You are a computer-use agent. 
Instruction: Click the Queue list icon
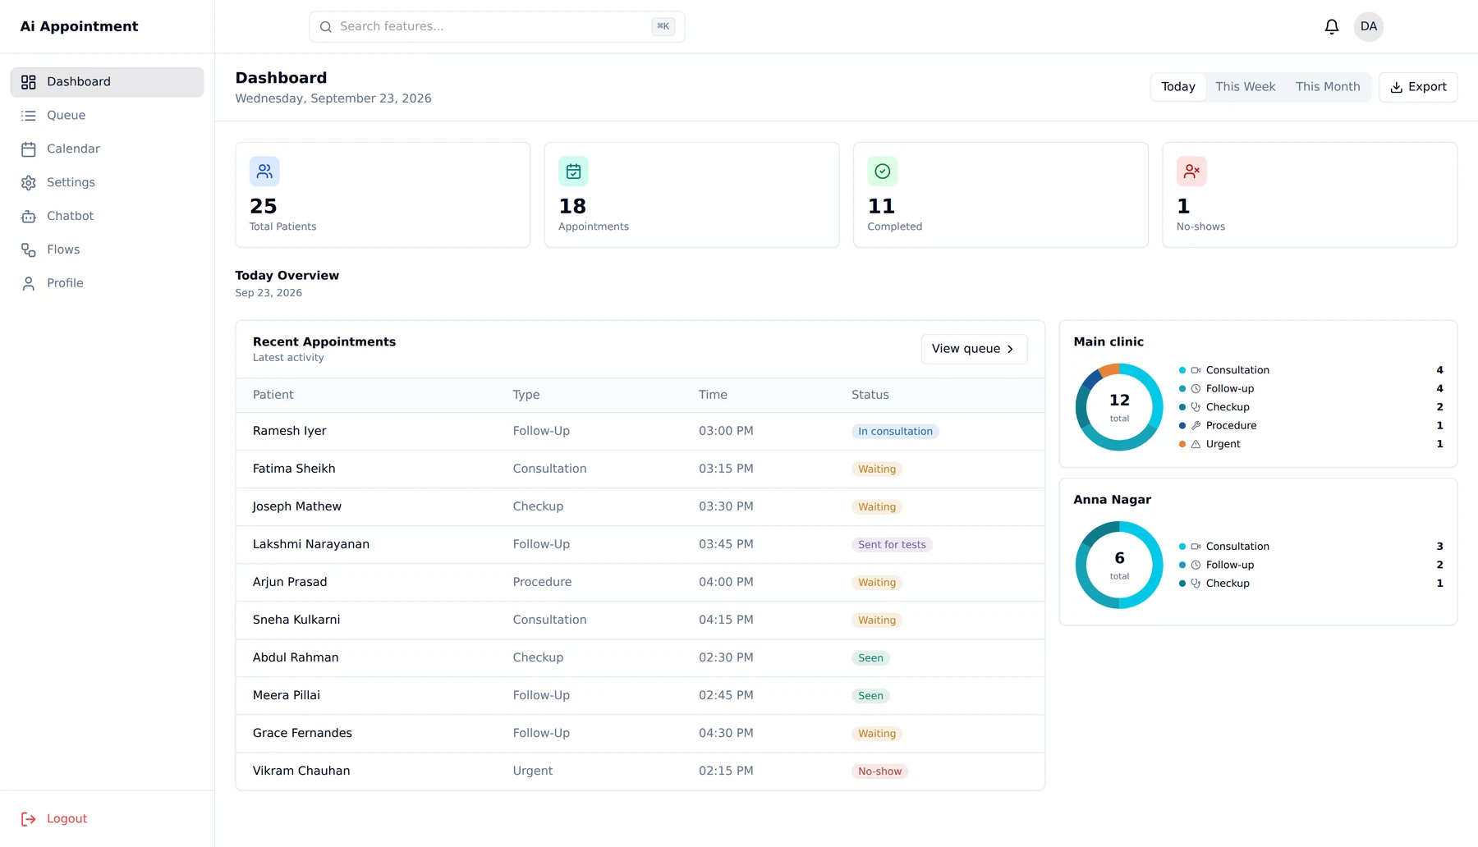point(29,116)
